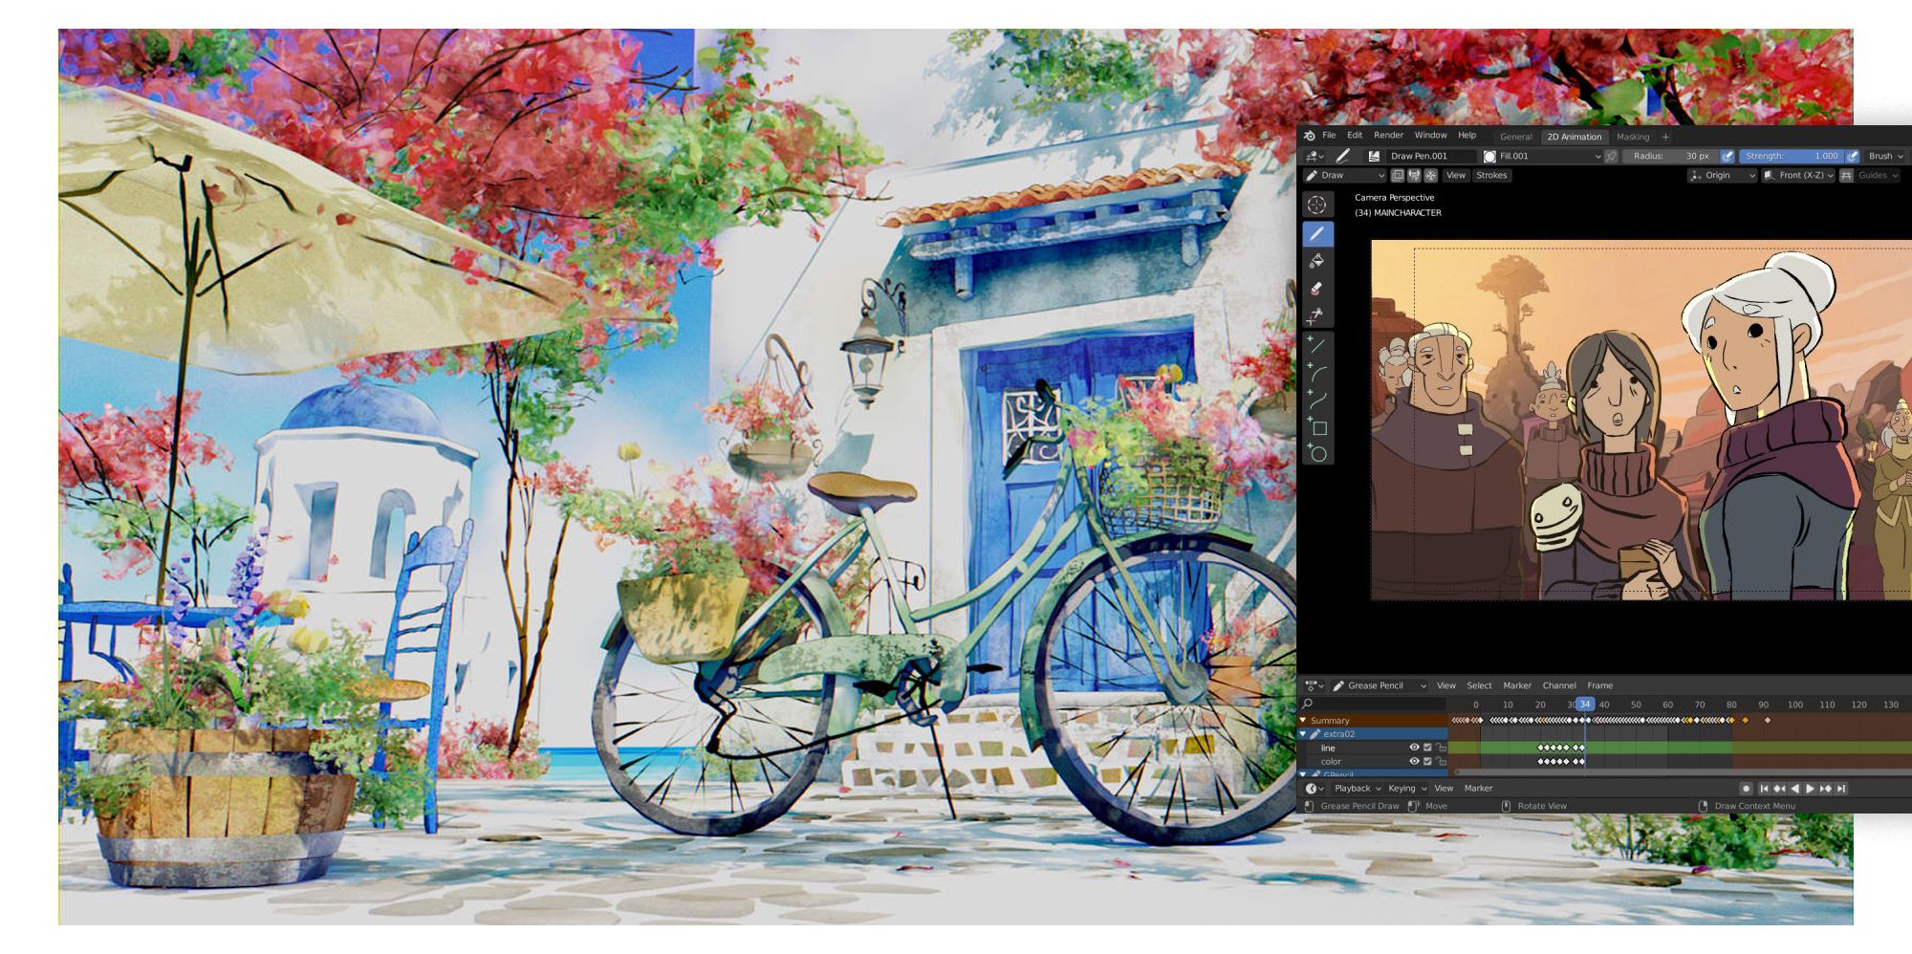Click the Strokes header button
The width and height of the screenshot is (1912, 954).
click(1491, 176)
